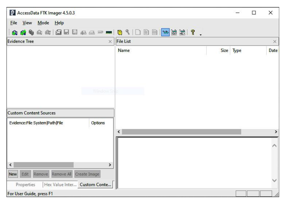This screenshot has height=201, width=284.
Task: Click the Remove button
Action: (41, 174)
